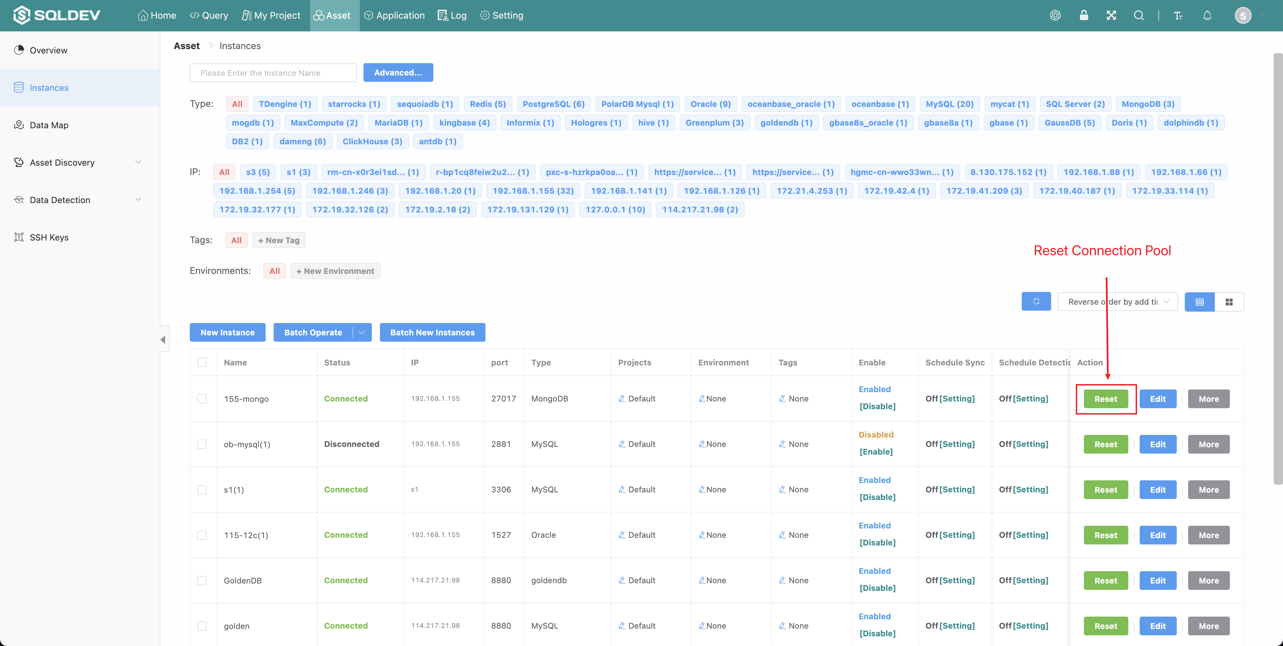Open Overview in sidebar

click(x=80, y=50)
